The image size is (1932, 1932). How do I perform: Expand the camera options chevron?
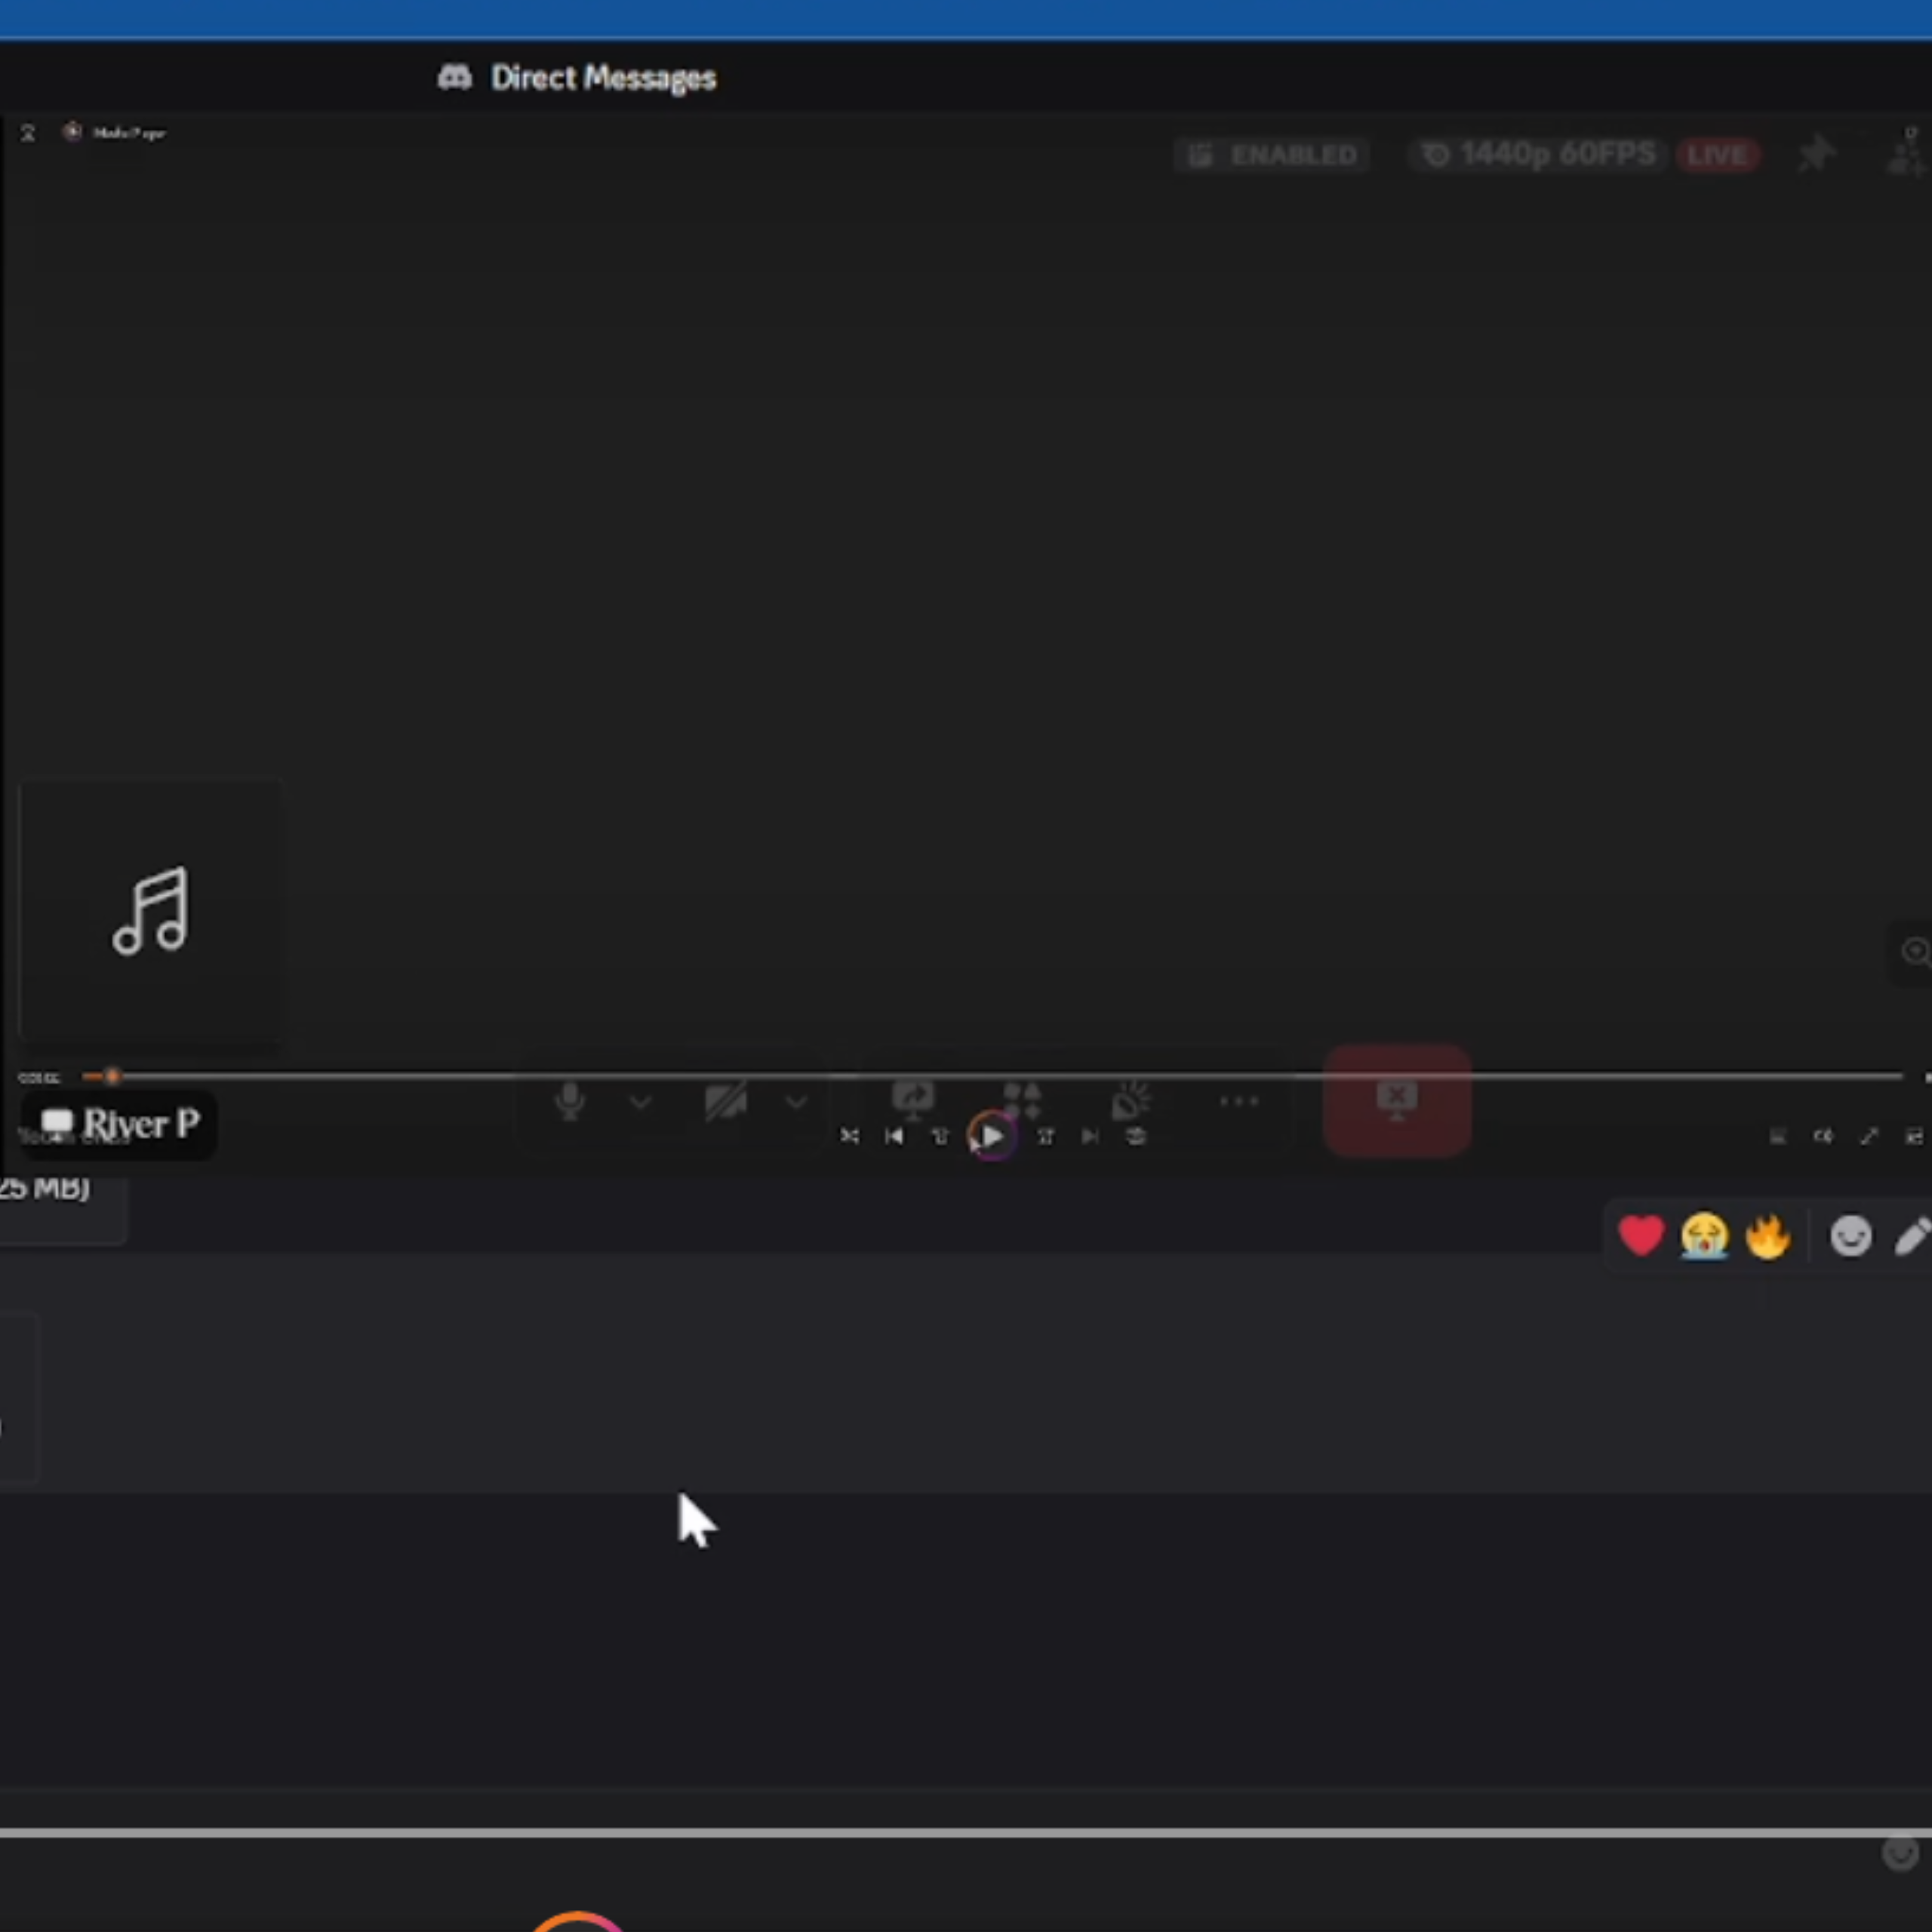tap(796, 1102)
